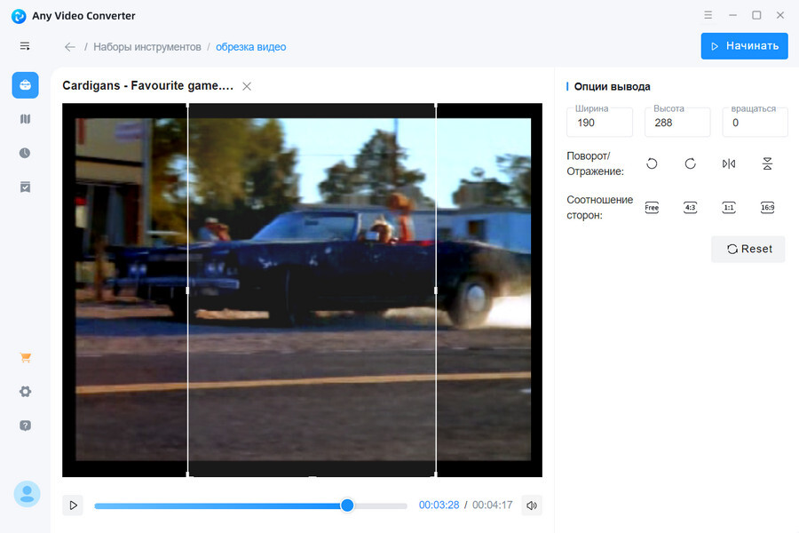Open the History clock sidebar icon

click(25, 153)
